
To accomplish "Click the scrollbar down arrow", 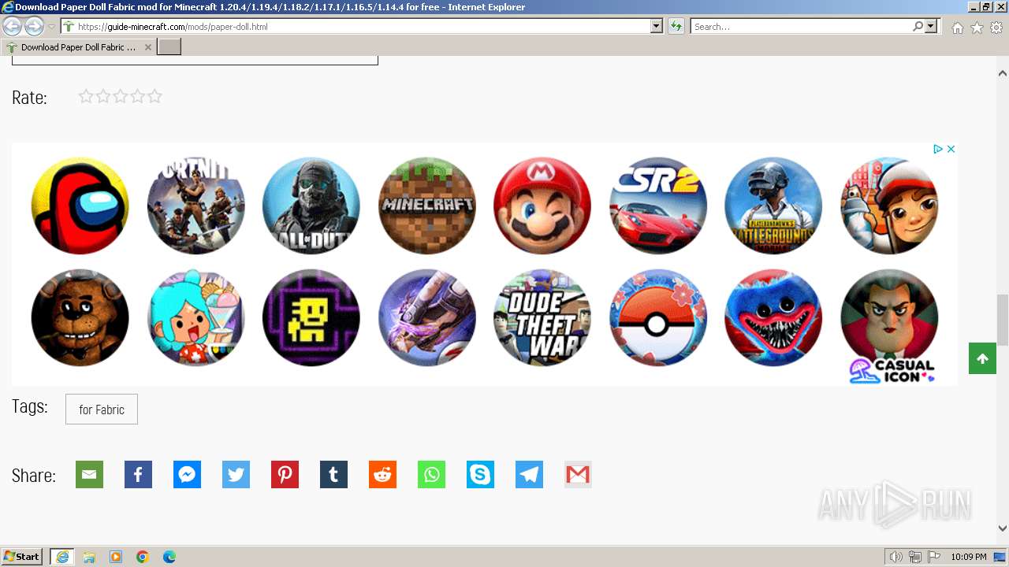I will coord(1003,528).
